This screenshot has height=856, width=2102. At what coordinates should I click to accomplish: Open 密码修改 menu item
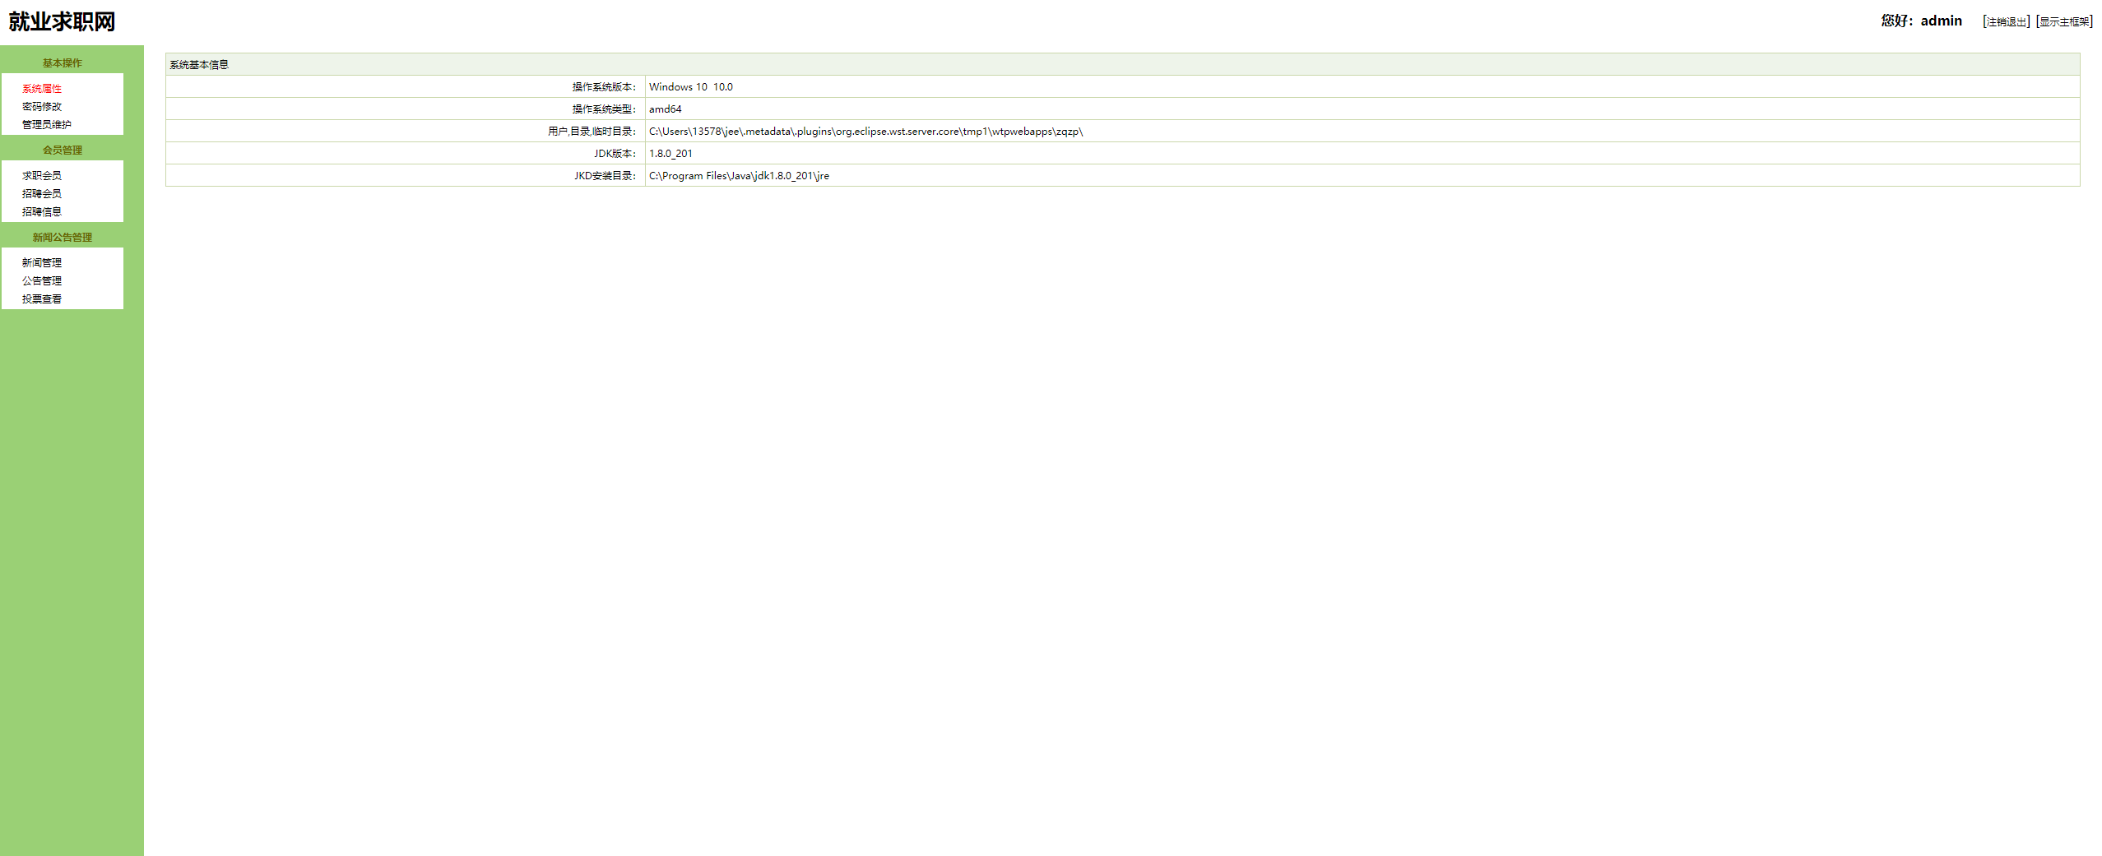point(42,107)
